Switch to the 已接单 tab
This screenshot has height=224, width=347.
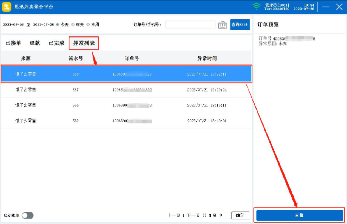tap(13, 43)
